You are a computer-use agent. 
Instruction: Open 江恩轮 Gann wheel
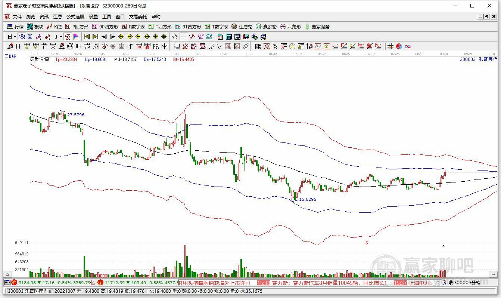pyautogui.click(x=242, y=27)
